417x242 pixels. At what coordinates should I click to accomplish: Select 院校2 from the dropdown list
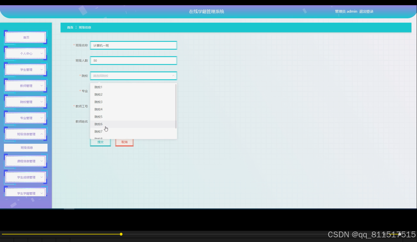pos(133,95)
